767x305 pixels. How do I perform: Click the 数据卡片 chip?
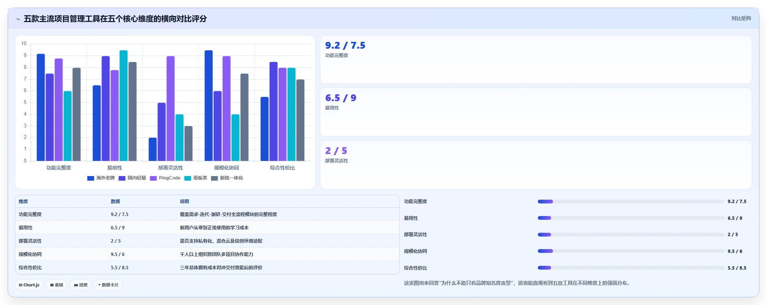pos(108,285)
